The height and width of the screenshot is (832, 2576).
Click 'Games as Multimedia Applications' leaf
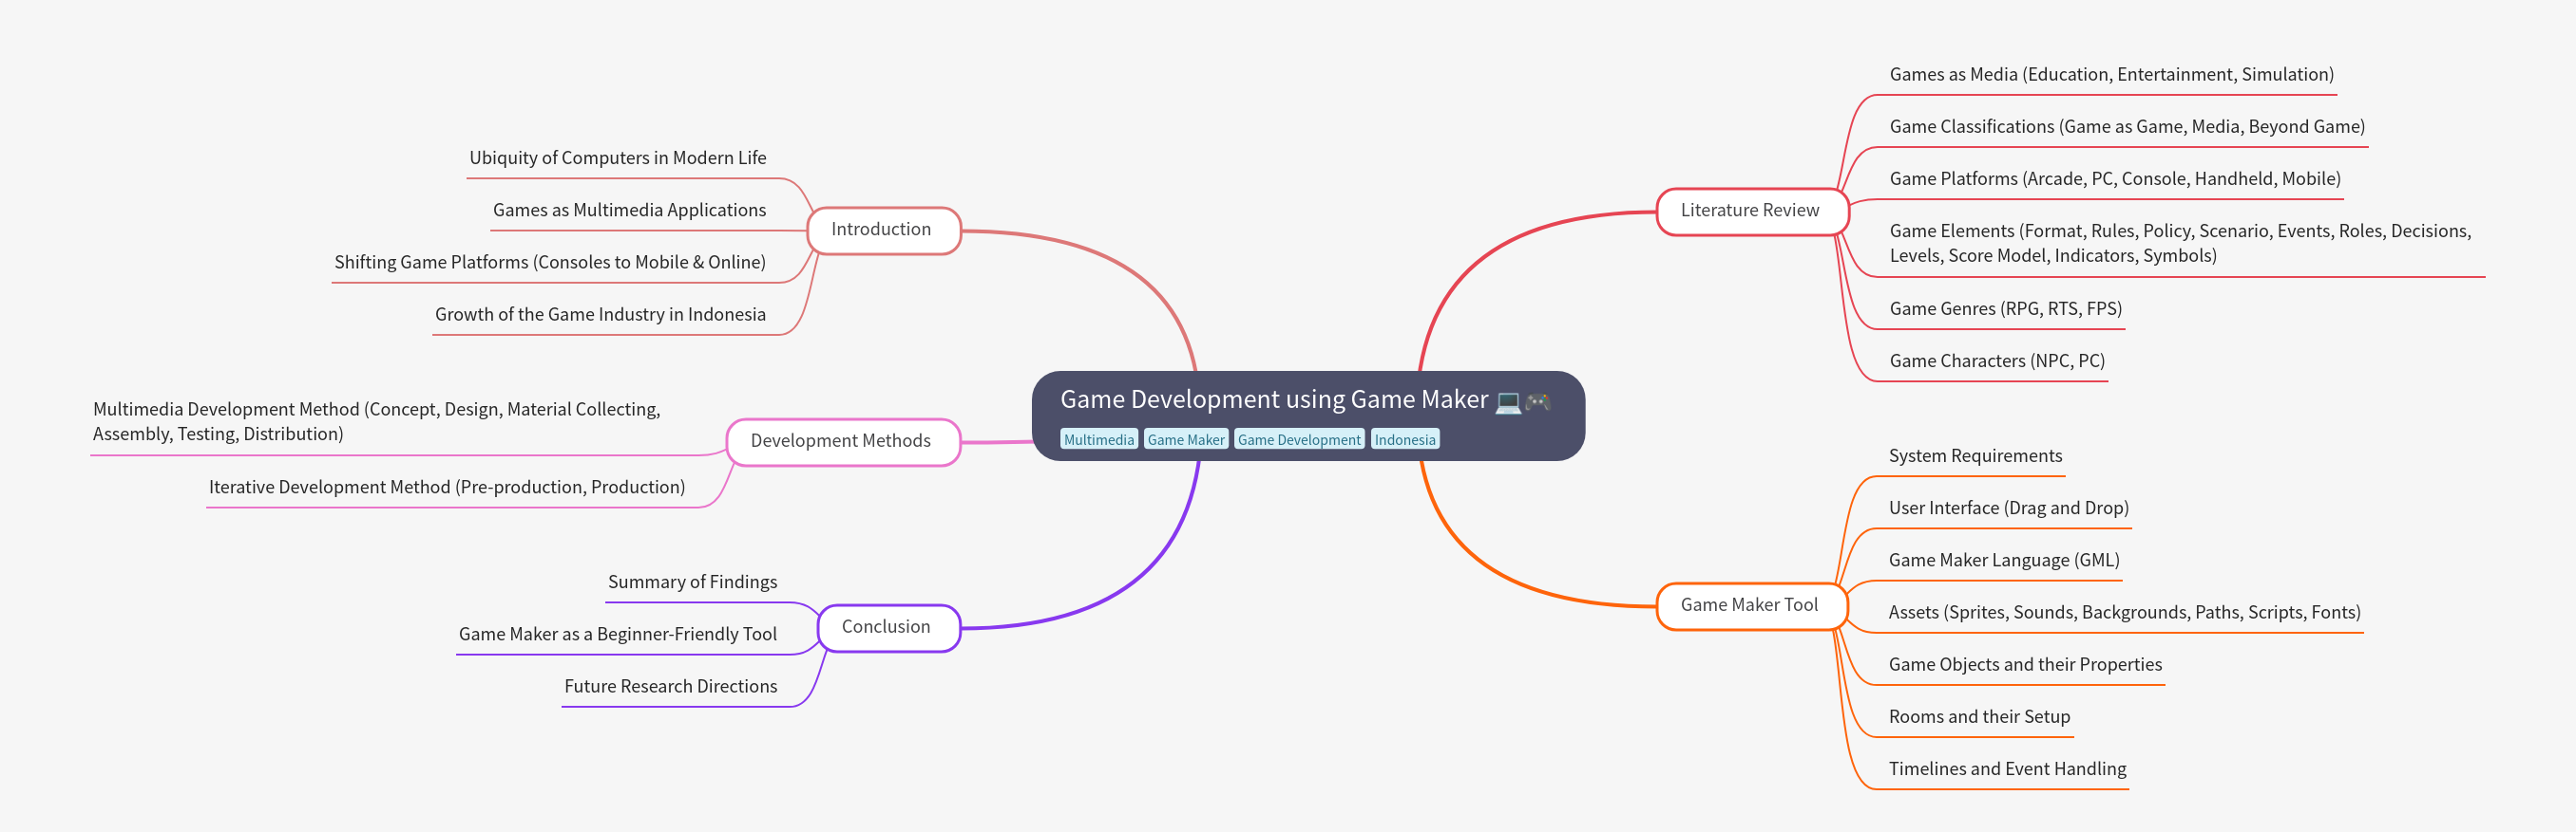click(629, 210)
